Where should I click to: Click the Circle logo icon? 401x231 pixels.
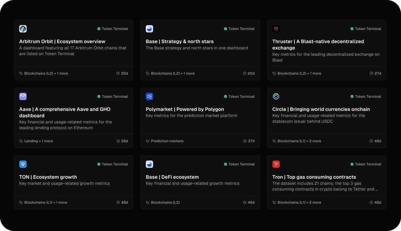(276, 96)
